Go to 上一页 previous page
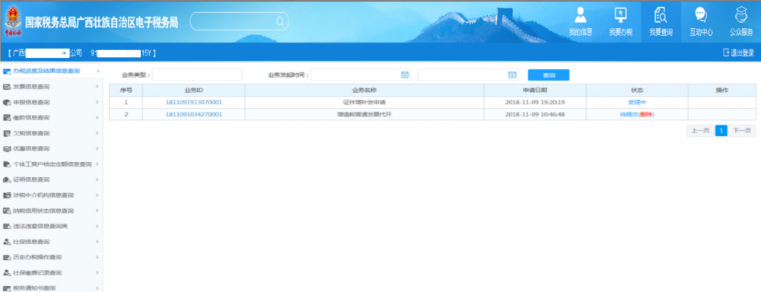Image resolution: width=761 pixels, height=292 pixels. pos(700,131)
